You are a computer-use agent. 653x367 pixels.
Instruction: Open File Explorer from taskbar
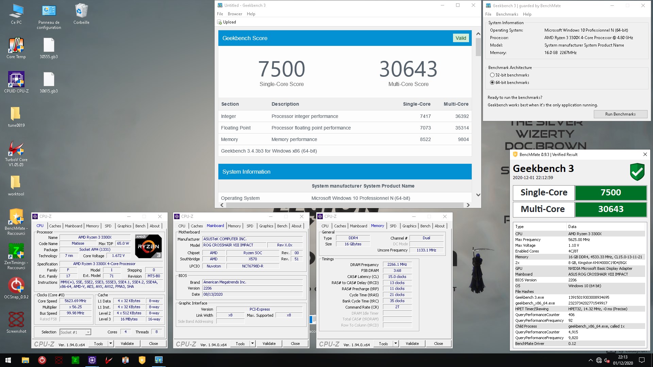25,360
